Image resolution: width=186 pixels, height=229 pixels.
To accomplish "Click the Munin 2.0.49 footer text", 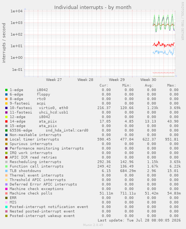I will tap(93, 225).
